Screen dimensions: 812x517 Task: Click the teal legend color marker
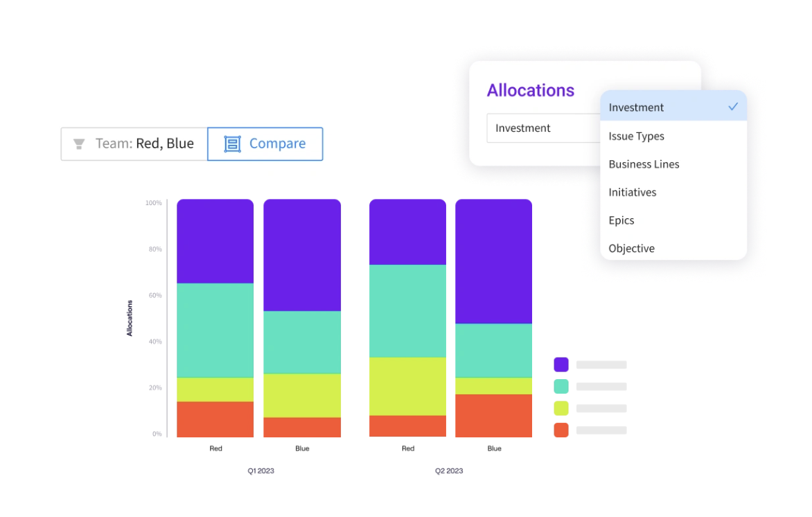tap(561, 386)
